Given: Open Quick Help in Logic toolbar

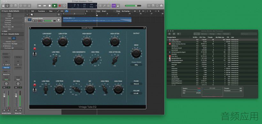Looking at the screenshot, I should pyautogui.click(x=12, y=6).
